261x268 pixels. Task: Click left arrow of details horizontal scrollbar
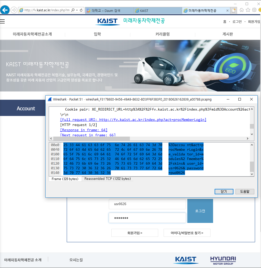51,138
